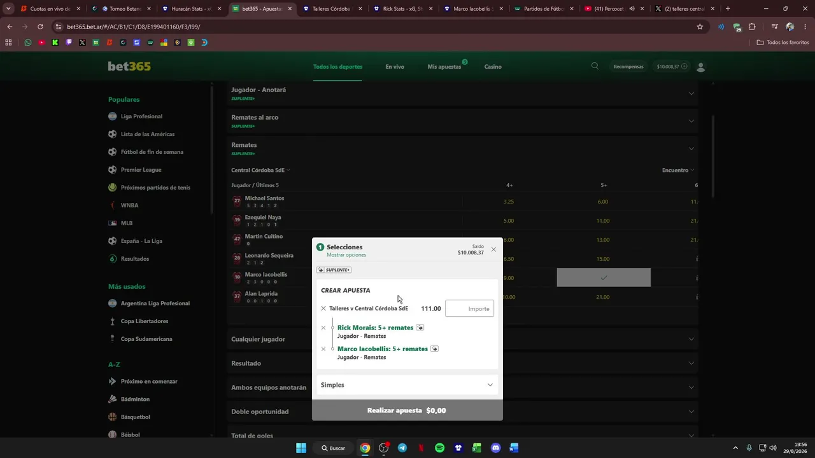This screenshot has height=458, width=815.
Task: Remove Rick Morais 5+ remates selection
Action: click(323, 328)
